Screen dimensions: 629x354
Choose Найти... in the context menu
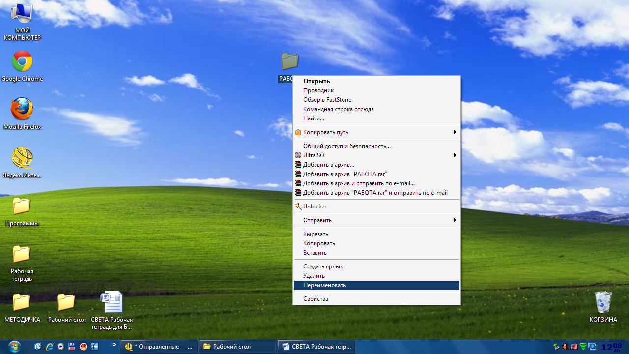[376, 118]
